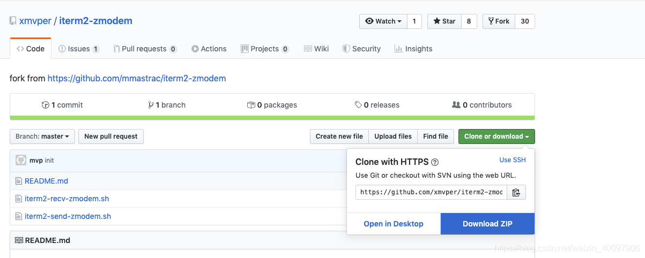Click the Upload files button
This screenshot has height=258, width=645.
393,136
